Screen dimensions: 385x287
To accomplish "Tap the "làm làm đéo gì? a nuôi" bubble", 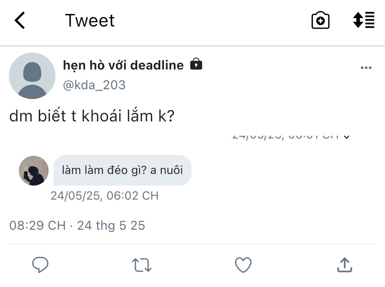I will click(122, 170).
